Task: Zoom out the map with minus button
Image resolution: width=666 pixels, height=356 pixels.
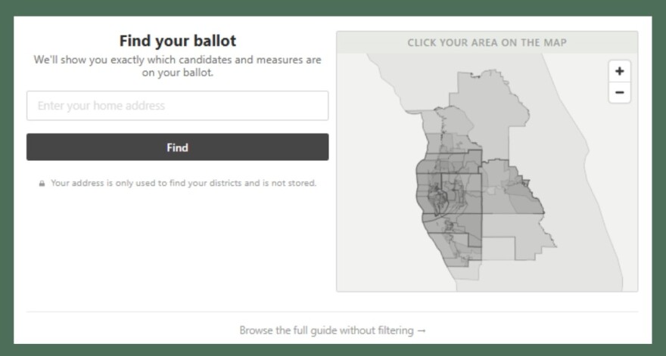Action: (619, 92)
